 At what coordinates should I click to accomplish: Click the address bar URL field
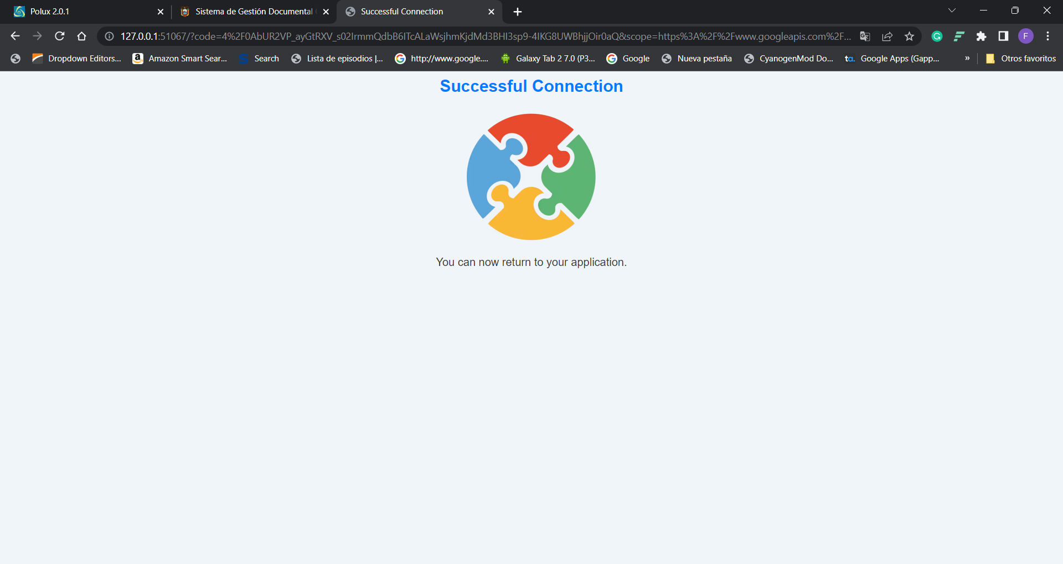point(485,36)
